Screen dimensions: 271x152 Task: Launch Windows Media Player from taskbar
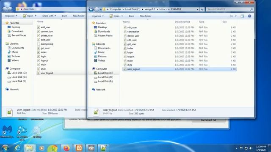click(x=41, y=148)
